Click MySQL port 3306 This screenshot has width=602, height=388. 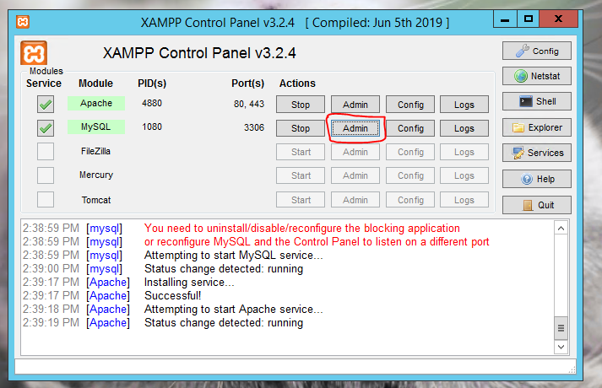pos(254,127)
